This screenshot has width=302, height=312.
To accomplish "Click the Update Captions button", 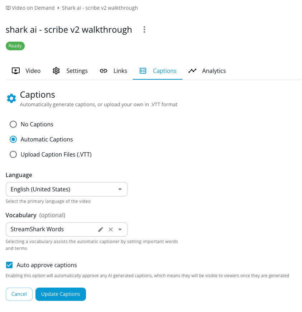I will tap(61, 294).
